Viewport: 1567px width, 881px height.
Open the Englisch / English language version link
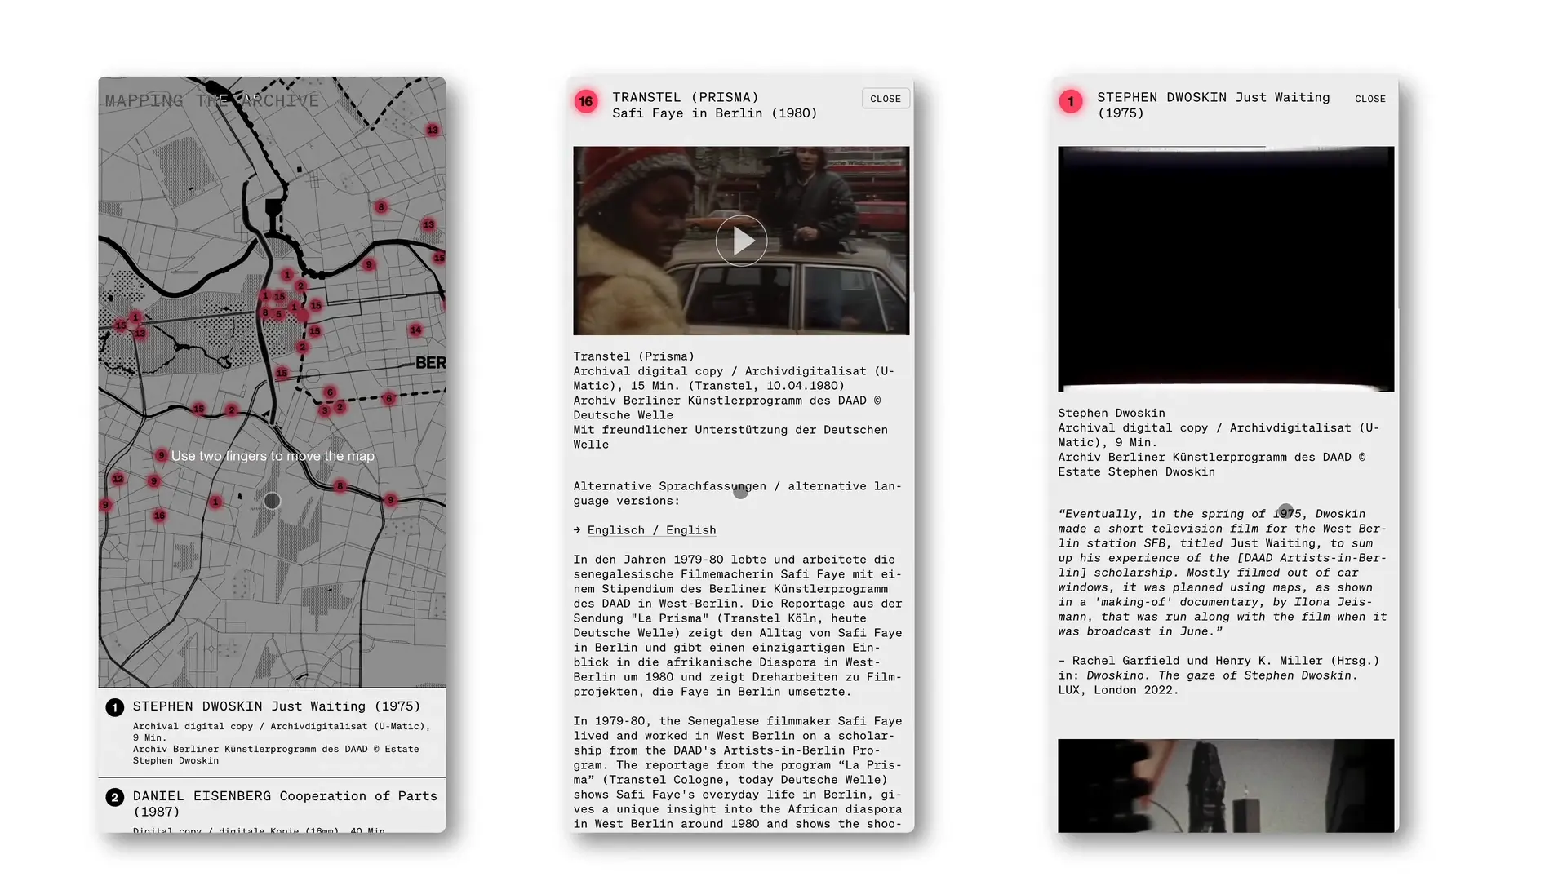pos(650,530)
